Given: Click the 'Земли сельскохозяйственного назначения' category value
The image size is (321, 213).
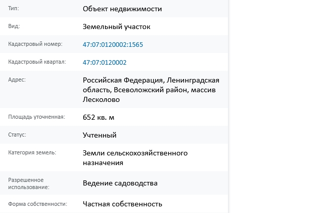Looking at the screenshot, I should click(135, 158).
